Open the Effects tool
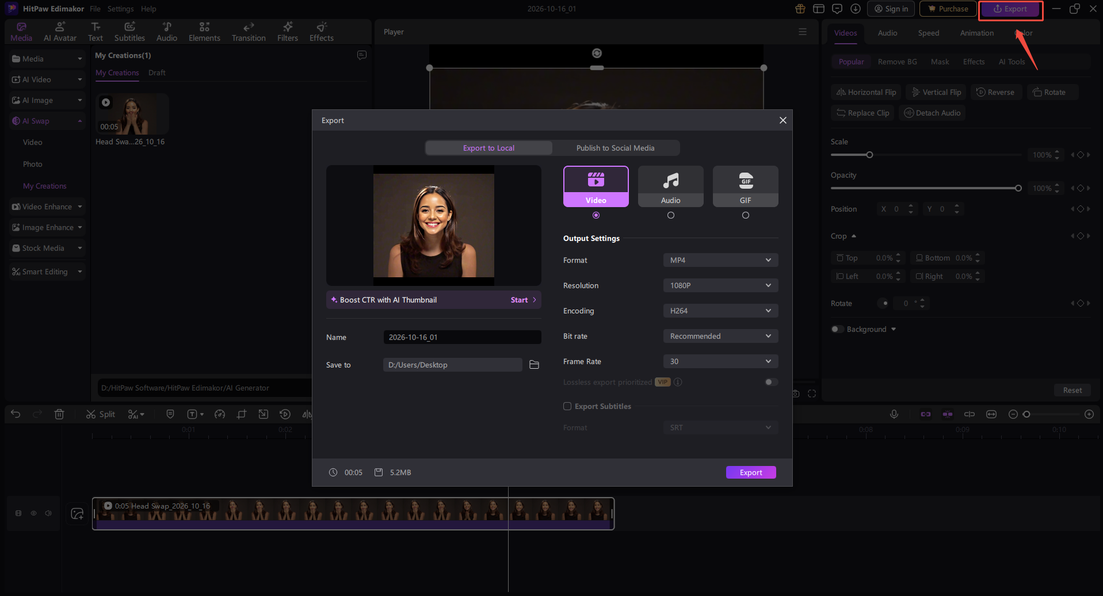The width and height of the screenshot is (1103, 596). click(x=322, y=32)
